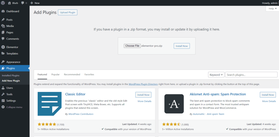The height and width of the screenshot is (137, 279).
Task: Open the Keyword search type dropdown
Action: point(216,75)
